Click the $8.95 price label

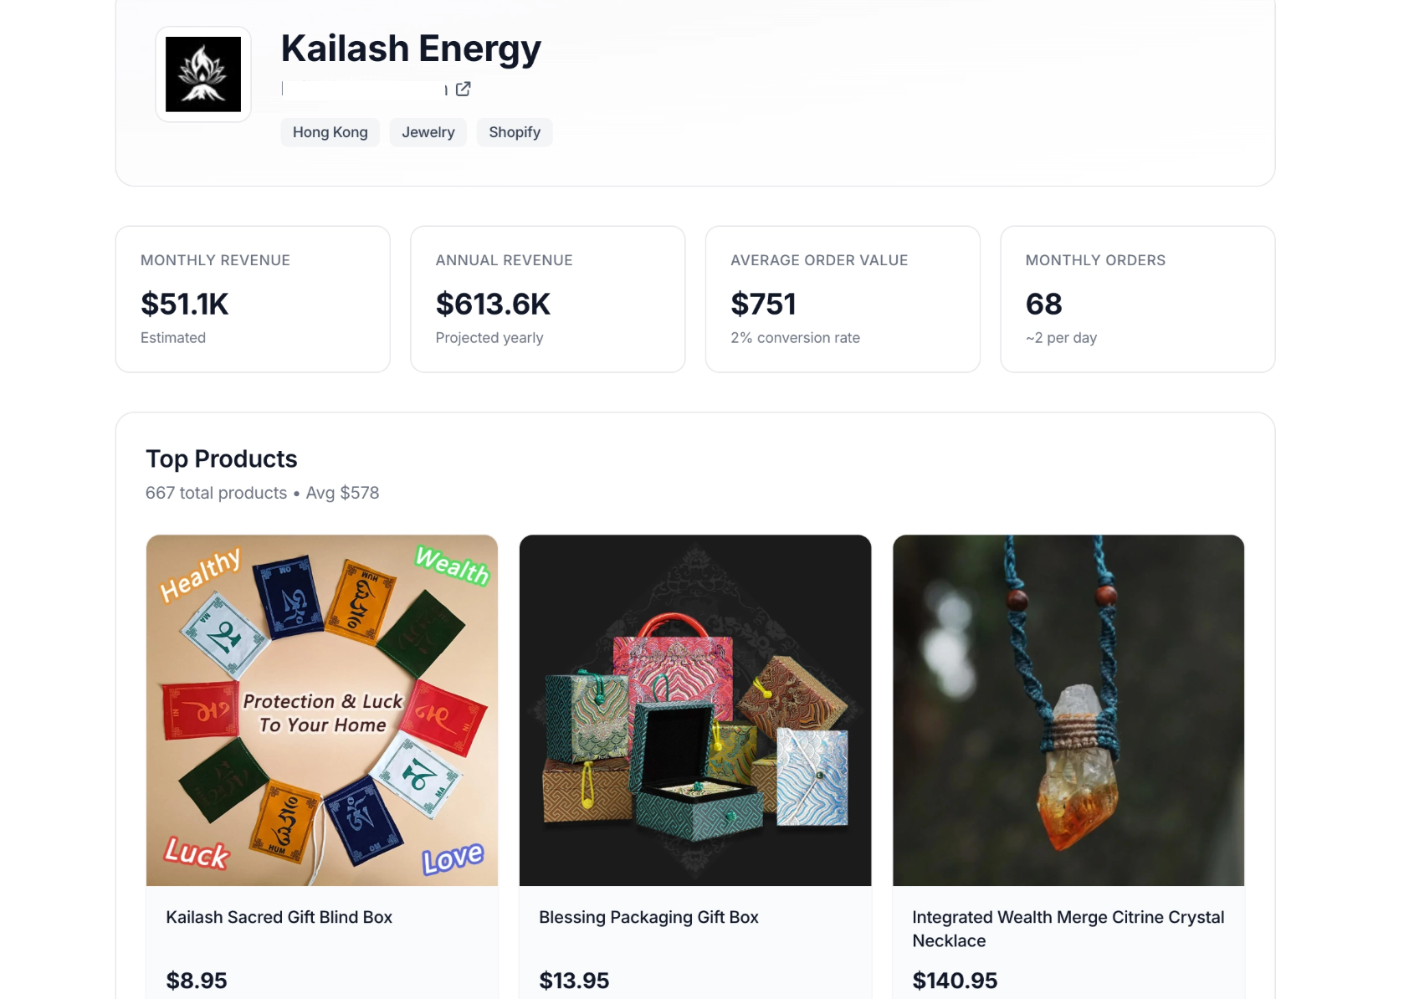[197, 981]
